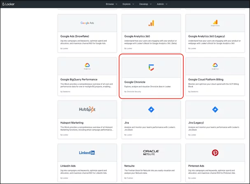This screenshot has width=250, height=184.
Task: Open Google Analytics 360 block title
Action: [137, 36]
